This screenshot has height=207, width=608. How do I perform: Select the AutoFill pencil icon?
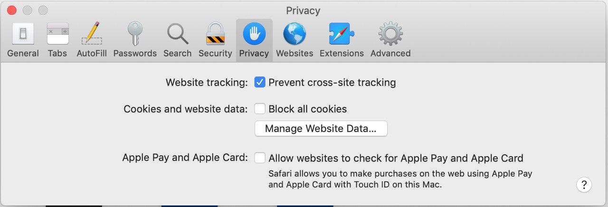(x=92, y=34)
